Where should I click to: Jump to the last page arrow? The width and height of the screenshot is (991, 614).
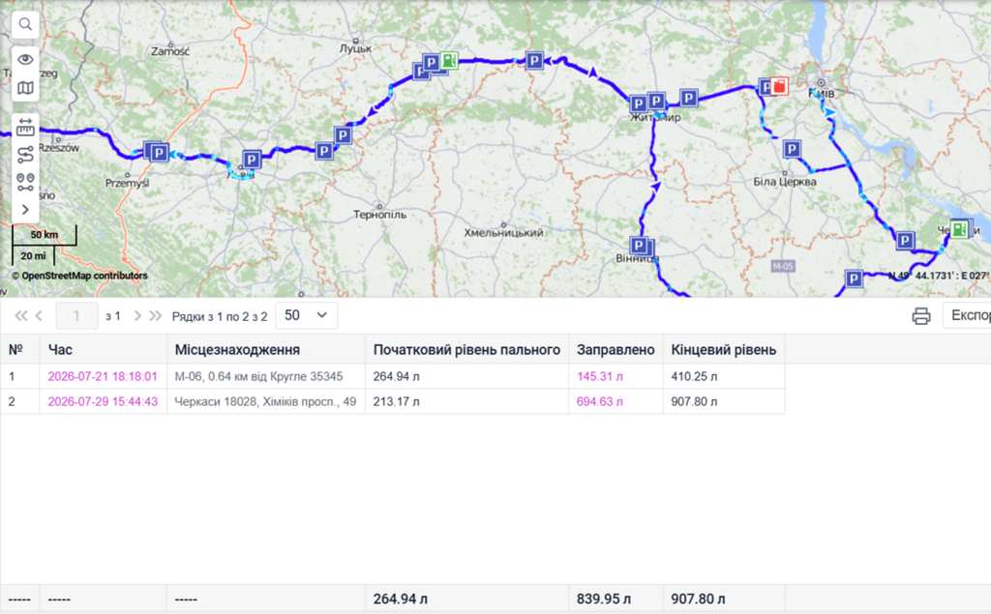pyautogui.click(x=156, y=316)
